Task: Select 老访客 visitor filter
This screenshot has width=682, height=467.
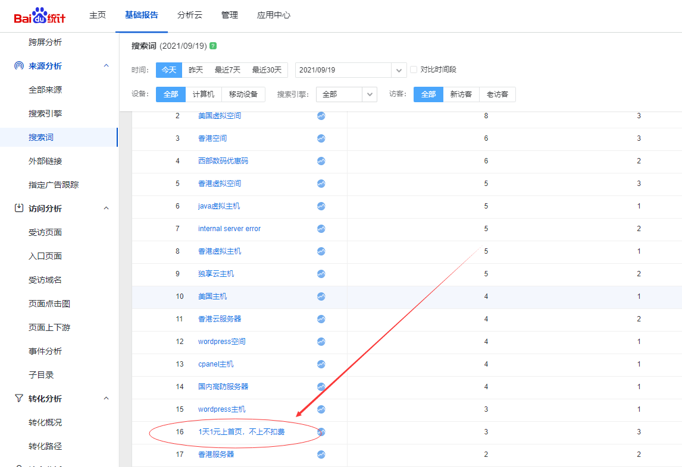Action: (497, 94)
